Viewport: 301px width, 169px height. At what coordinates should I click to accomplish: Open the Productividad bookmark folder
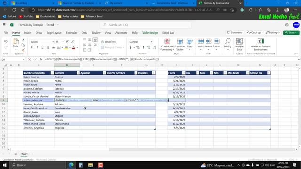click(46, 17)
